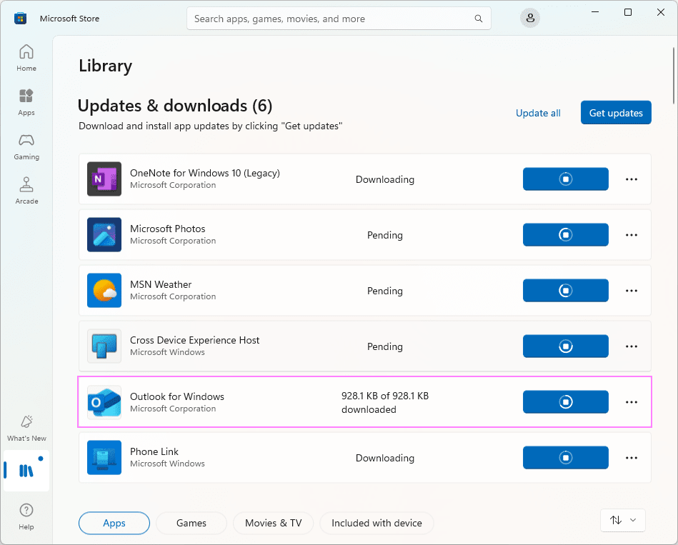Go to Home in the sidebar
The width and height of the screenshot is (678, 545).
point(26,57)
